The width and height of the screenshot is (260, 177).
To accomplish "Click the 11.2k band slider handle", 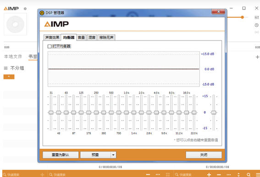I will tap(179, 113).
